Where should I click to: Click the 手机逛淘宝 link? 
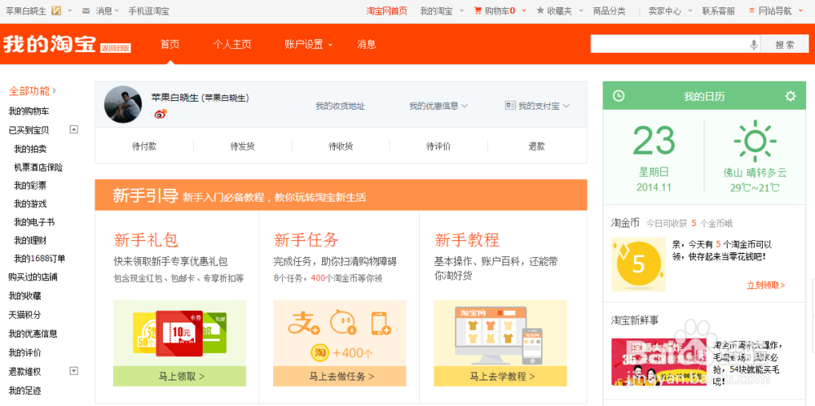coord(148,11)
